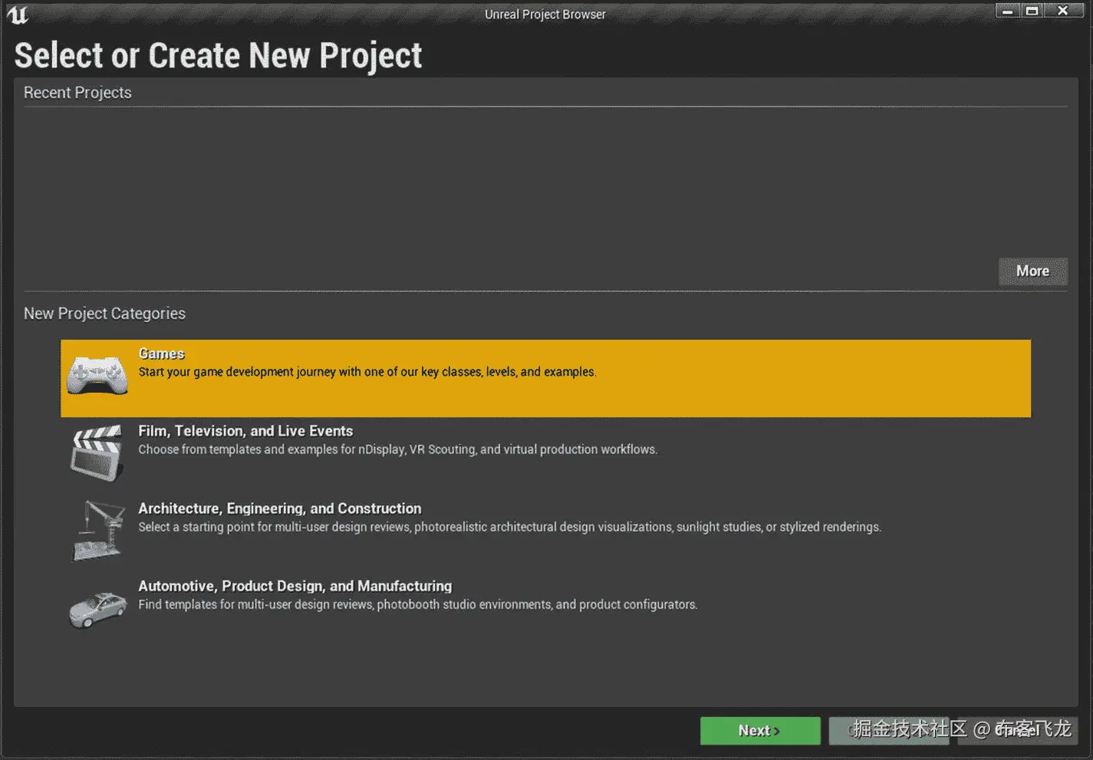Screen dimensions: 1093x760
Task: Select the Games category title
Action: (161, 354)
